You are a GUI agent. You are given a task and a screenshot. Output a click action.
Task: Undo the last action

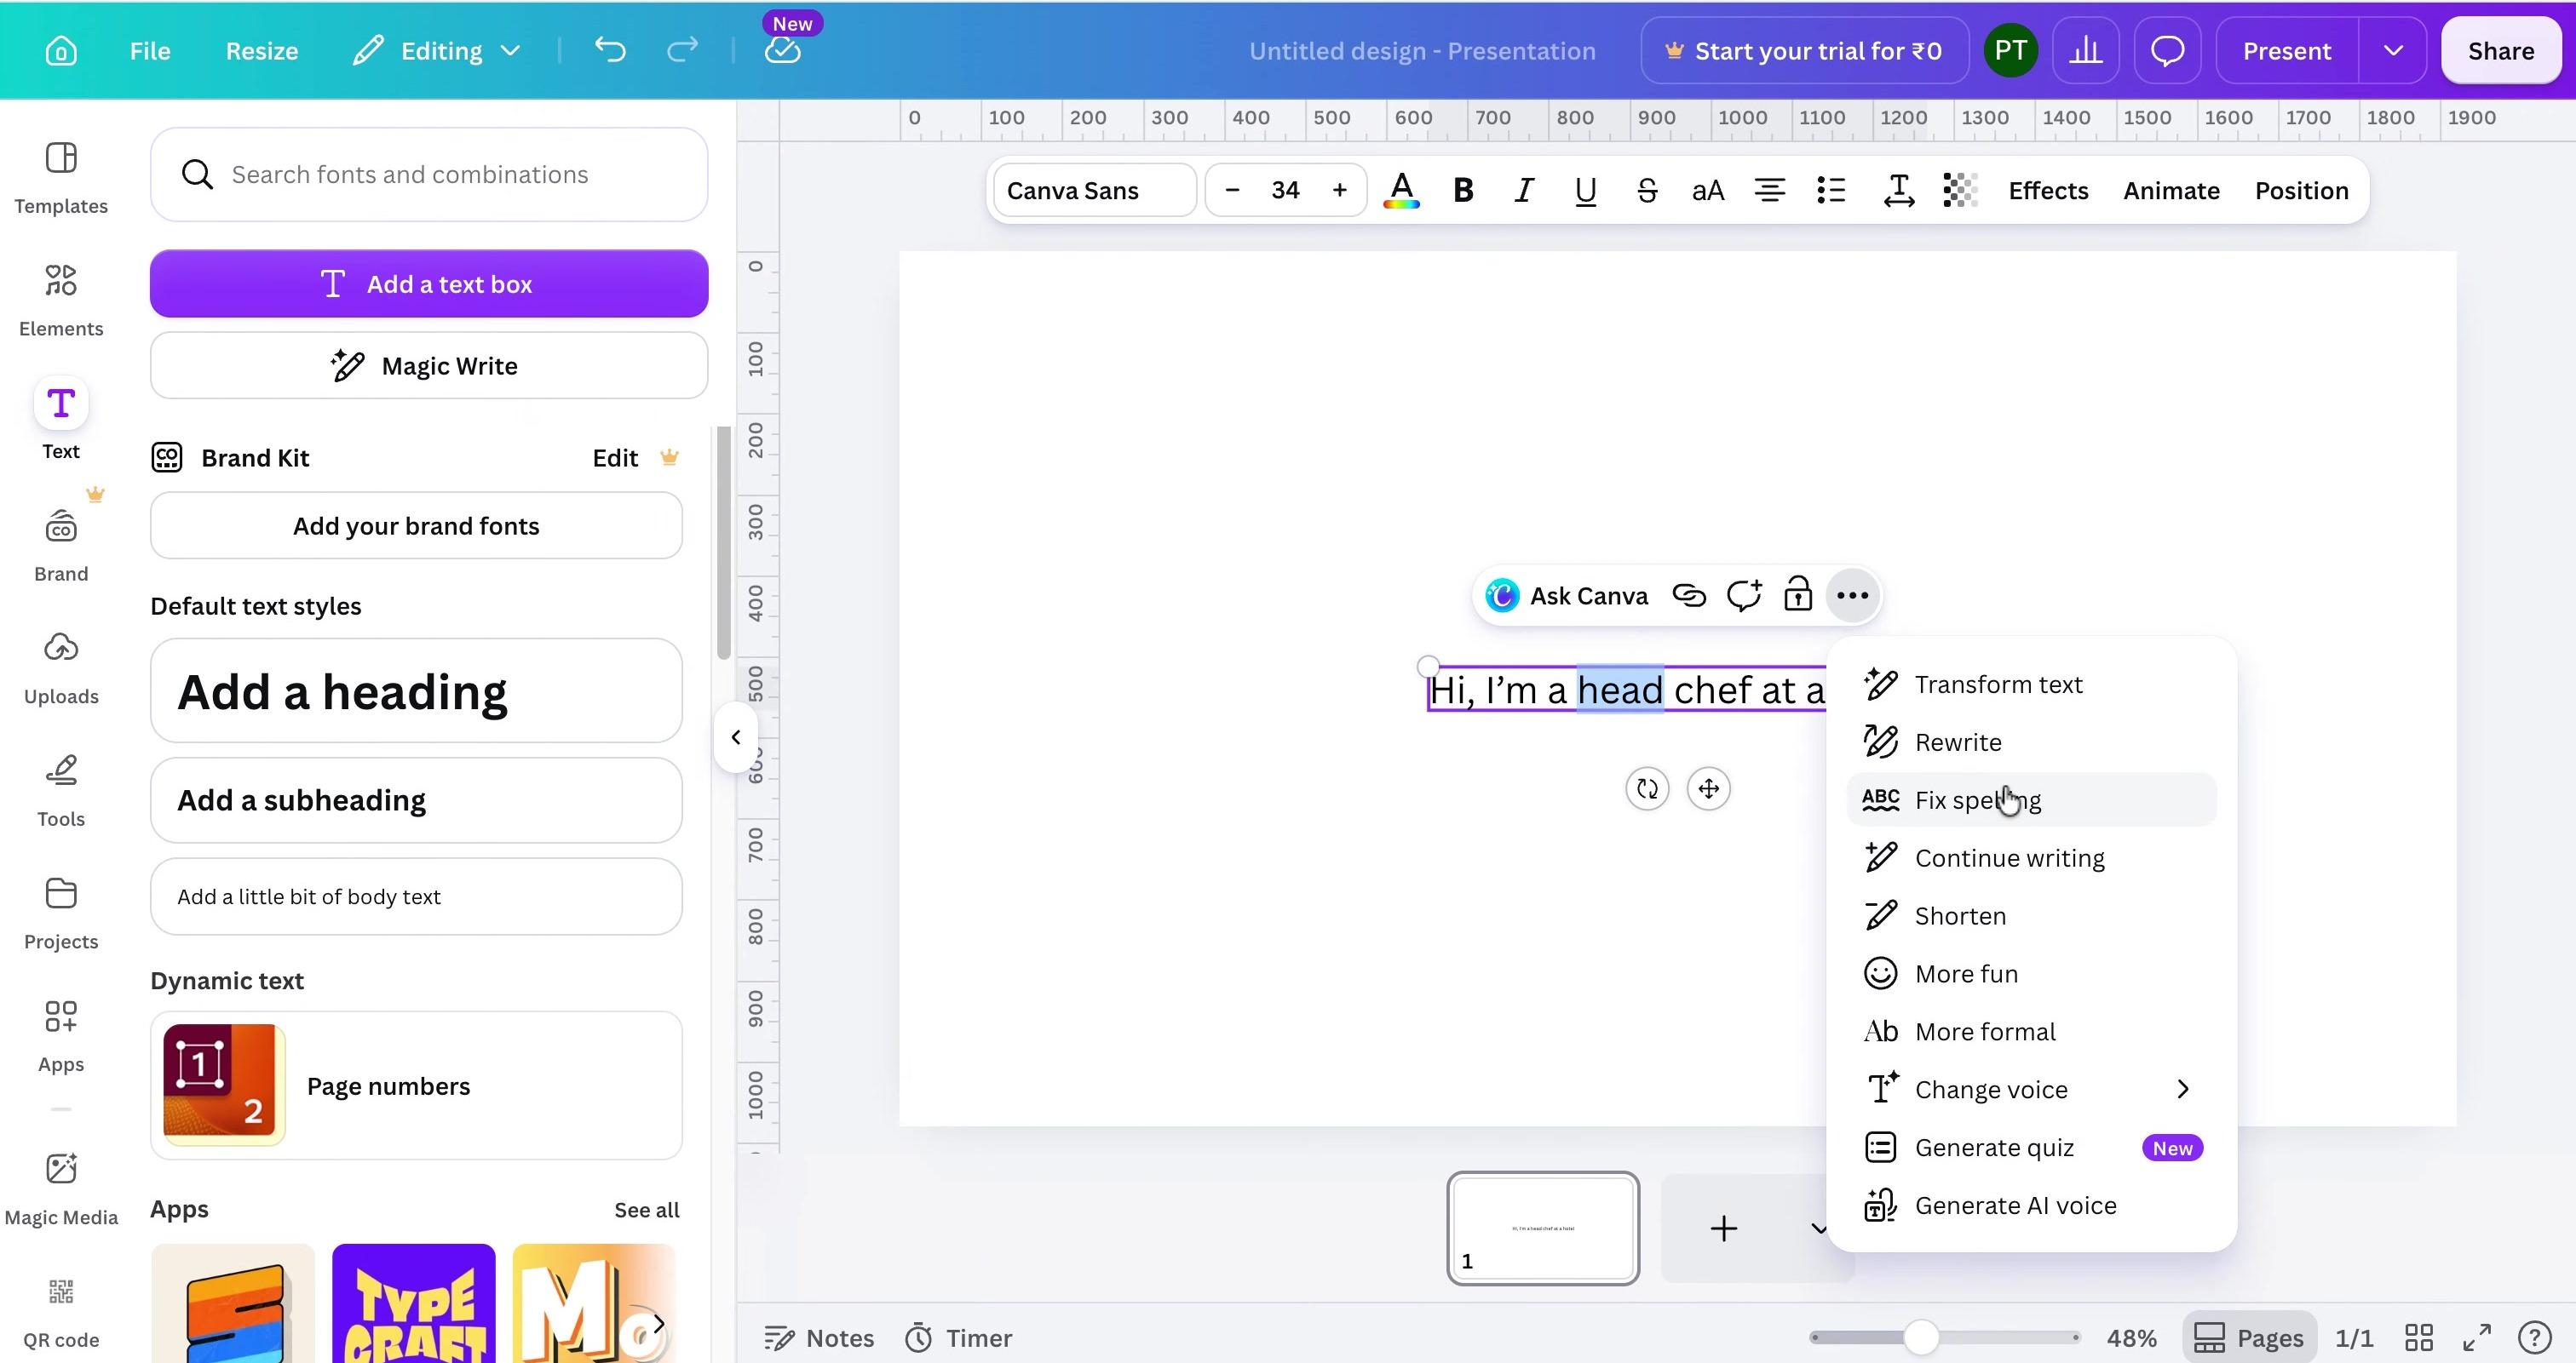609,50
